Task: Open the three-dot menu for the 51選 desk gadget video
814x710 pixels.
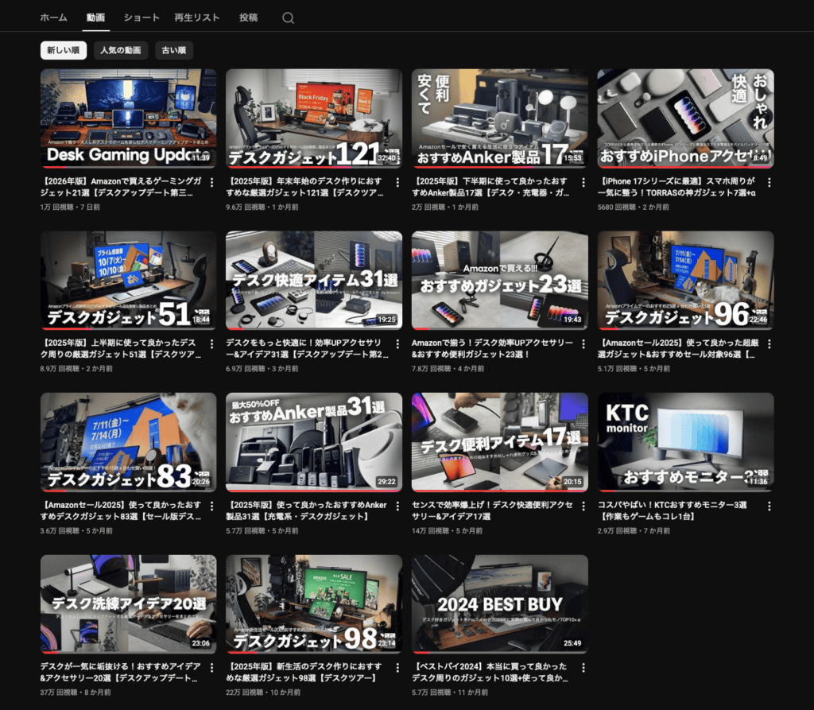Action: [211, 343]
